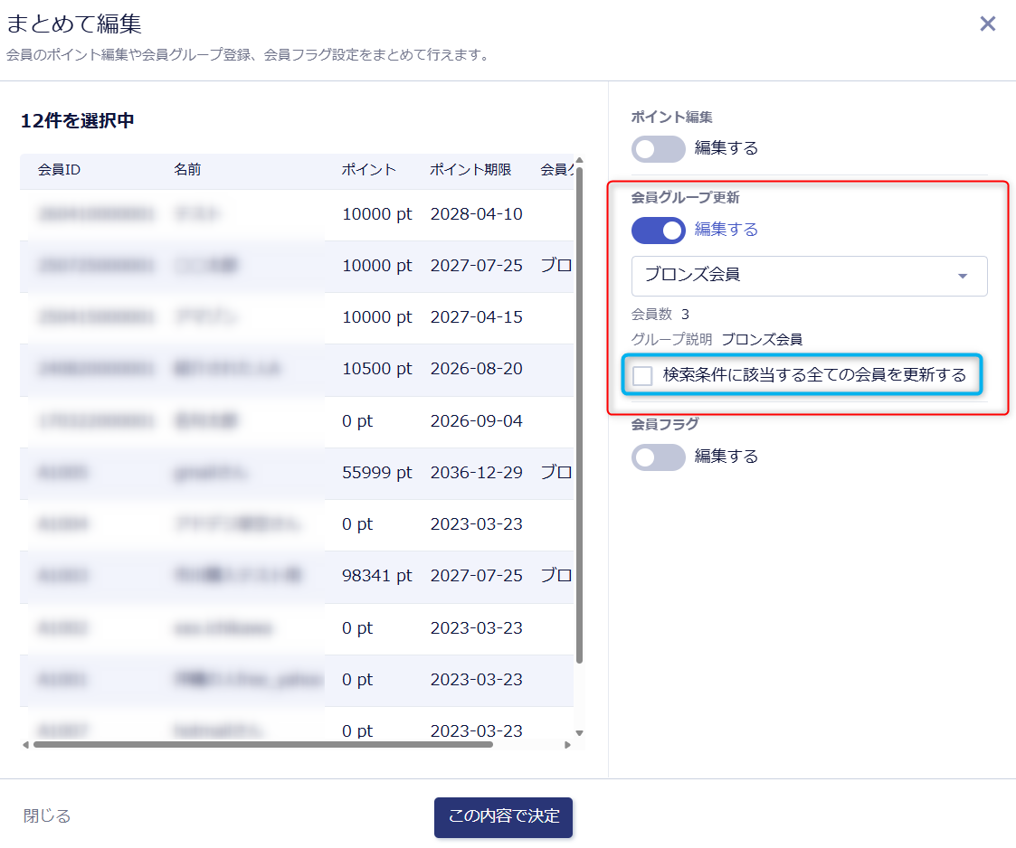Open the ブロンズ会員 group dropdown
The height and width of the screenshot is (848, 1016).
coord(810,276)
